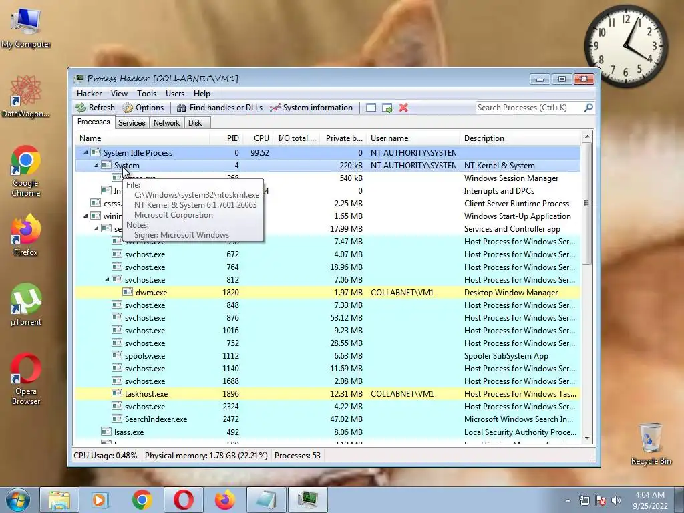
Task: Select the µTorrent desktop shortcut
Action: 26,305
